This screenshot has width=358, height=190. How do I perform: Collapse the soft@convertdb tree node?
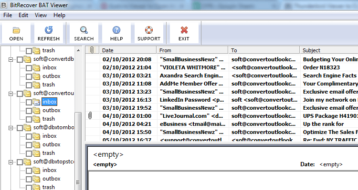click(x=11, y=59)
